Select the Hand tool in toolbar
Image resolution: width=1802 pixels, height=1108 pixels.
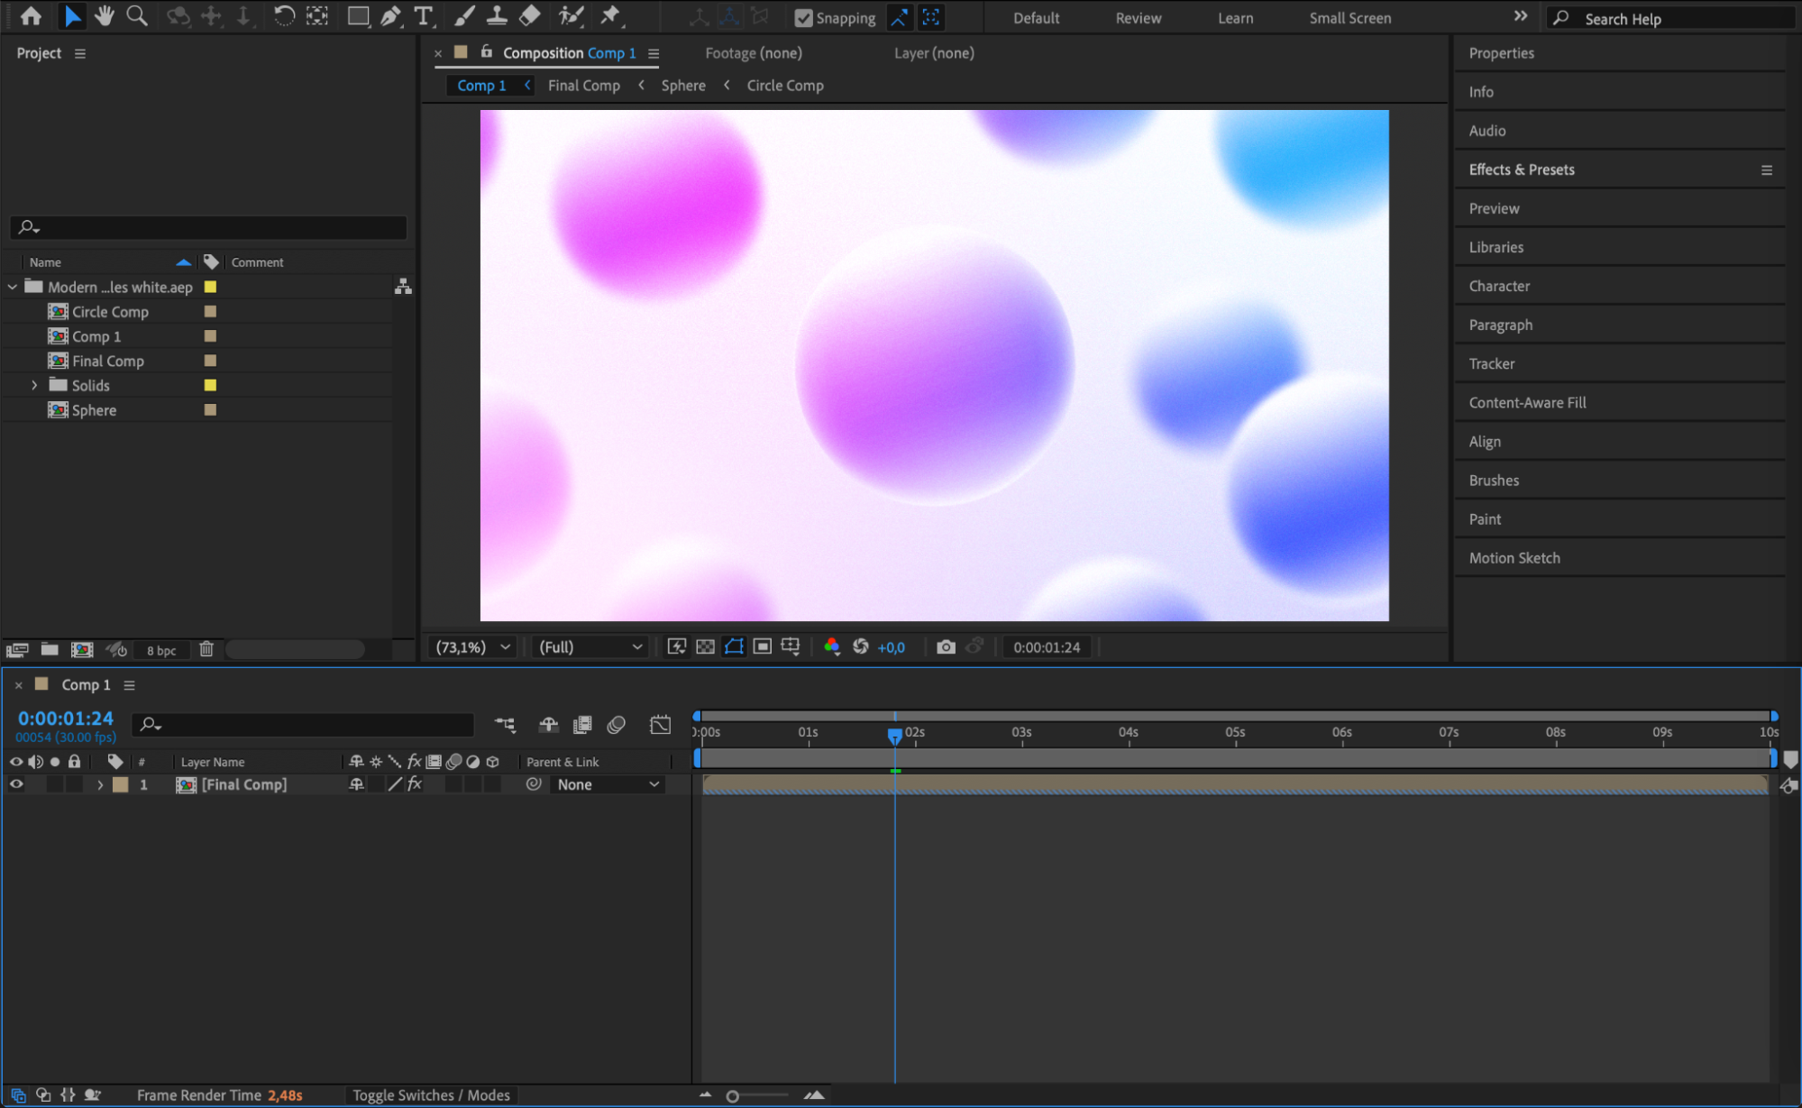[x=105, y=15]
